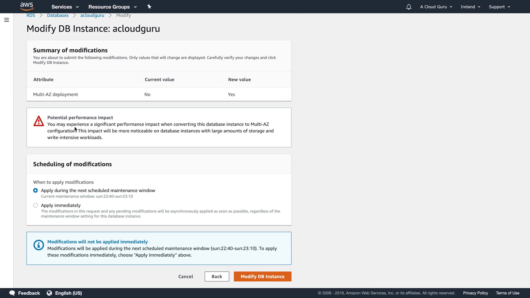Click the Modify DB Instance button
530x298 pixels.
262,276
